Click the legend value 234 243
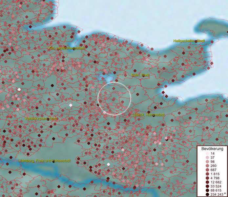The image size is (228, 197). point(217,194)
